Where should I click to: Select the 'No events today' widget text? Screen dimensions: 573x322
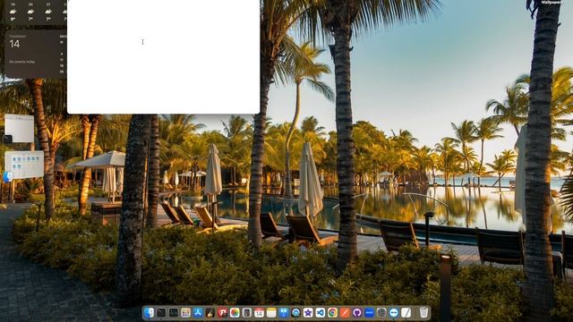(21, 62)
